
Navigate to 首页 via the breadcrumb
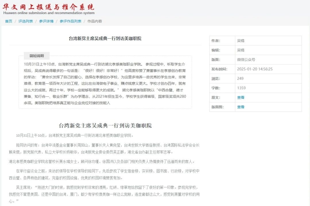coord(8,21)
